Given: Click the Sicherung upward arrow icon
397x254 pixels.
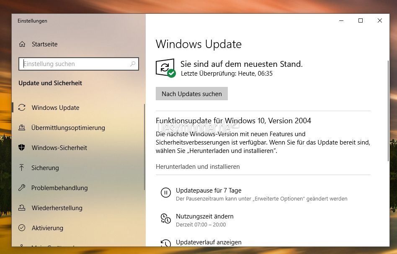Looking at the screenshot, I should pos(22,168).
